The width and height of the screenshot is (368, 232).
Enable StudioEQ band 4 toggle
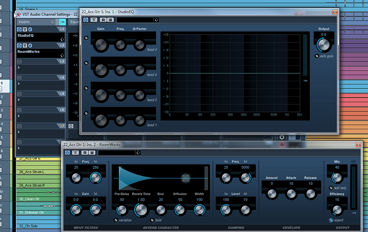coord(86,38)
